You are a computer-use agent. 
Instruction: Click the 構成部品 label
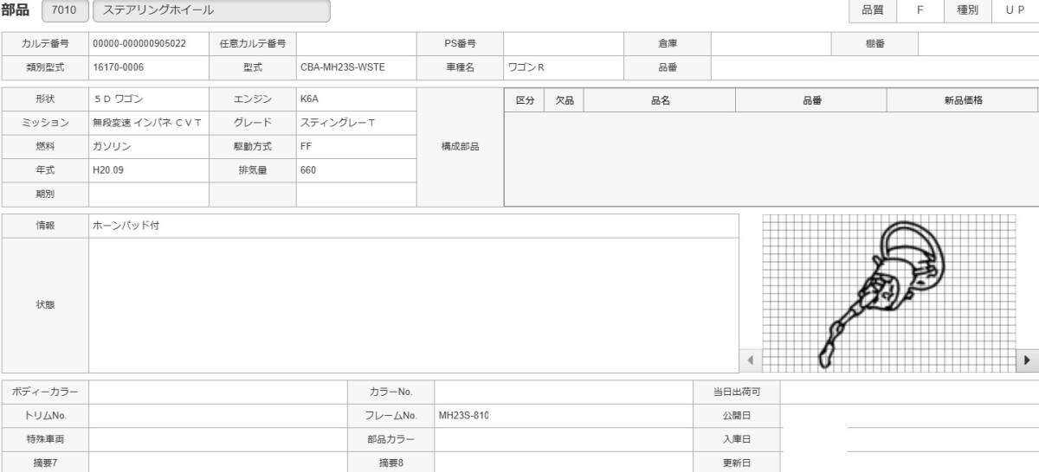point(461,147)
